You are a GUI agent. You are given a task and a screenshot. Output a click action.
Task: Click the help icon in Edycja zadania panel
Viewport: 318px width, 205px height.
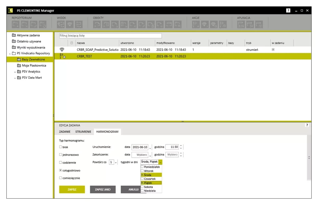[307, 125]
